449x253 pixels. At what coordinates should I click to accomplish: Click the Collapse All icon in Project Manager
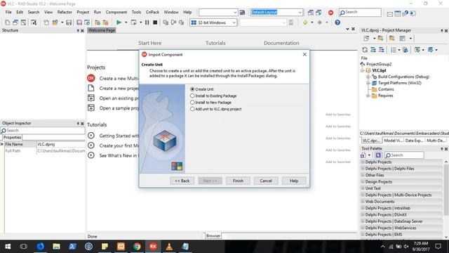point(382,50)
